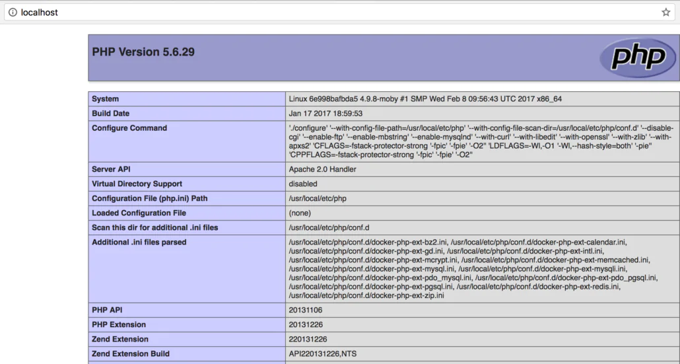This screenshot has width=680, height=364.
Task: Click the site information icon in address bar
Action: (13, 12)
